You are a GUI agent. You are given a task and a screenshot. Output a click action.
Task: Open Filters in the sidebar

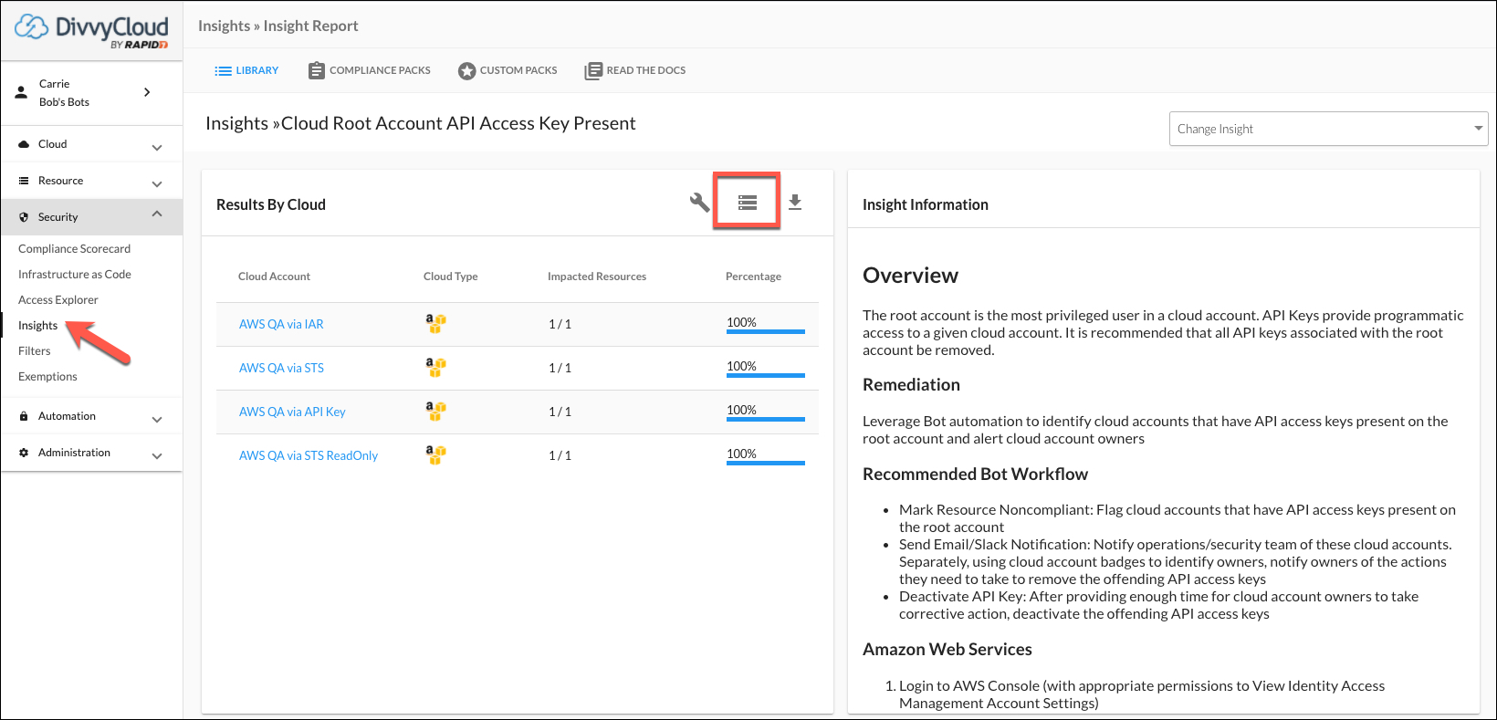35,350
